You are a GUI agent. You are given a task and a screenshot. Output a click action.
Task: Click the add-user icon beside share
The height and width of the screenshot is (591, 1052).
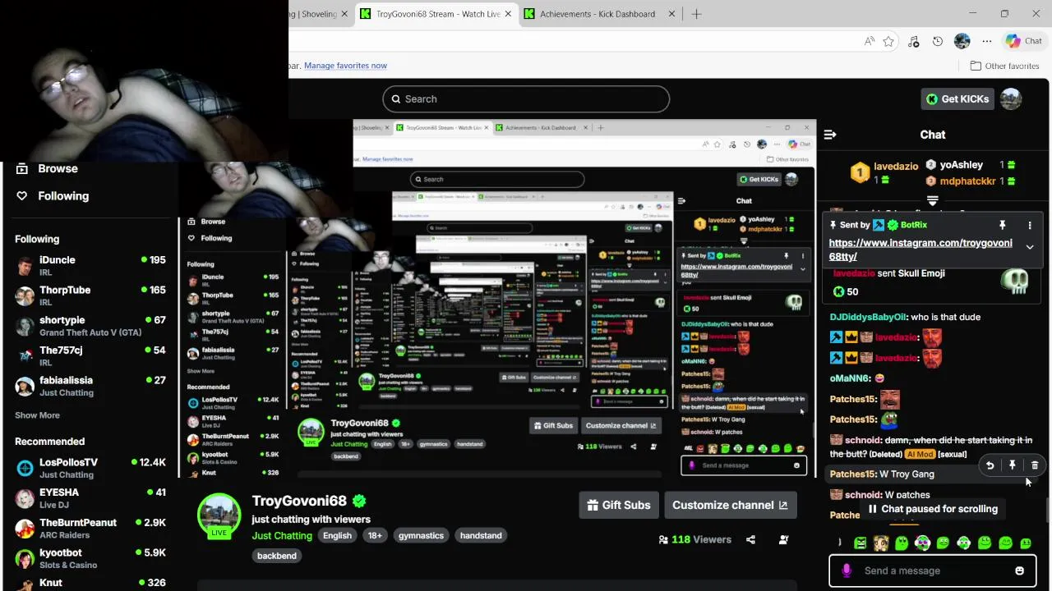pyautogui.click(x=783, y=539)
